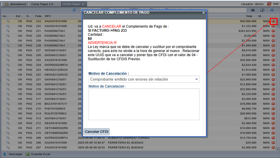This screenshot has width=280, height=158.
Task: Click the Motivo de Cancelacion text area
Action: (144, 104)
